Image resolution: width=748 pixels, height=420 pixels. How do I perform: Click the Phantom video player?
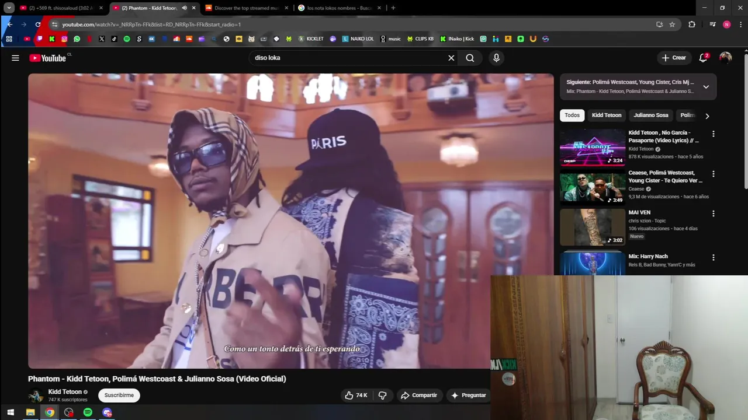[x=290, y=220]
